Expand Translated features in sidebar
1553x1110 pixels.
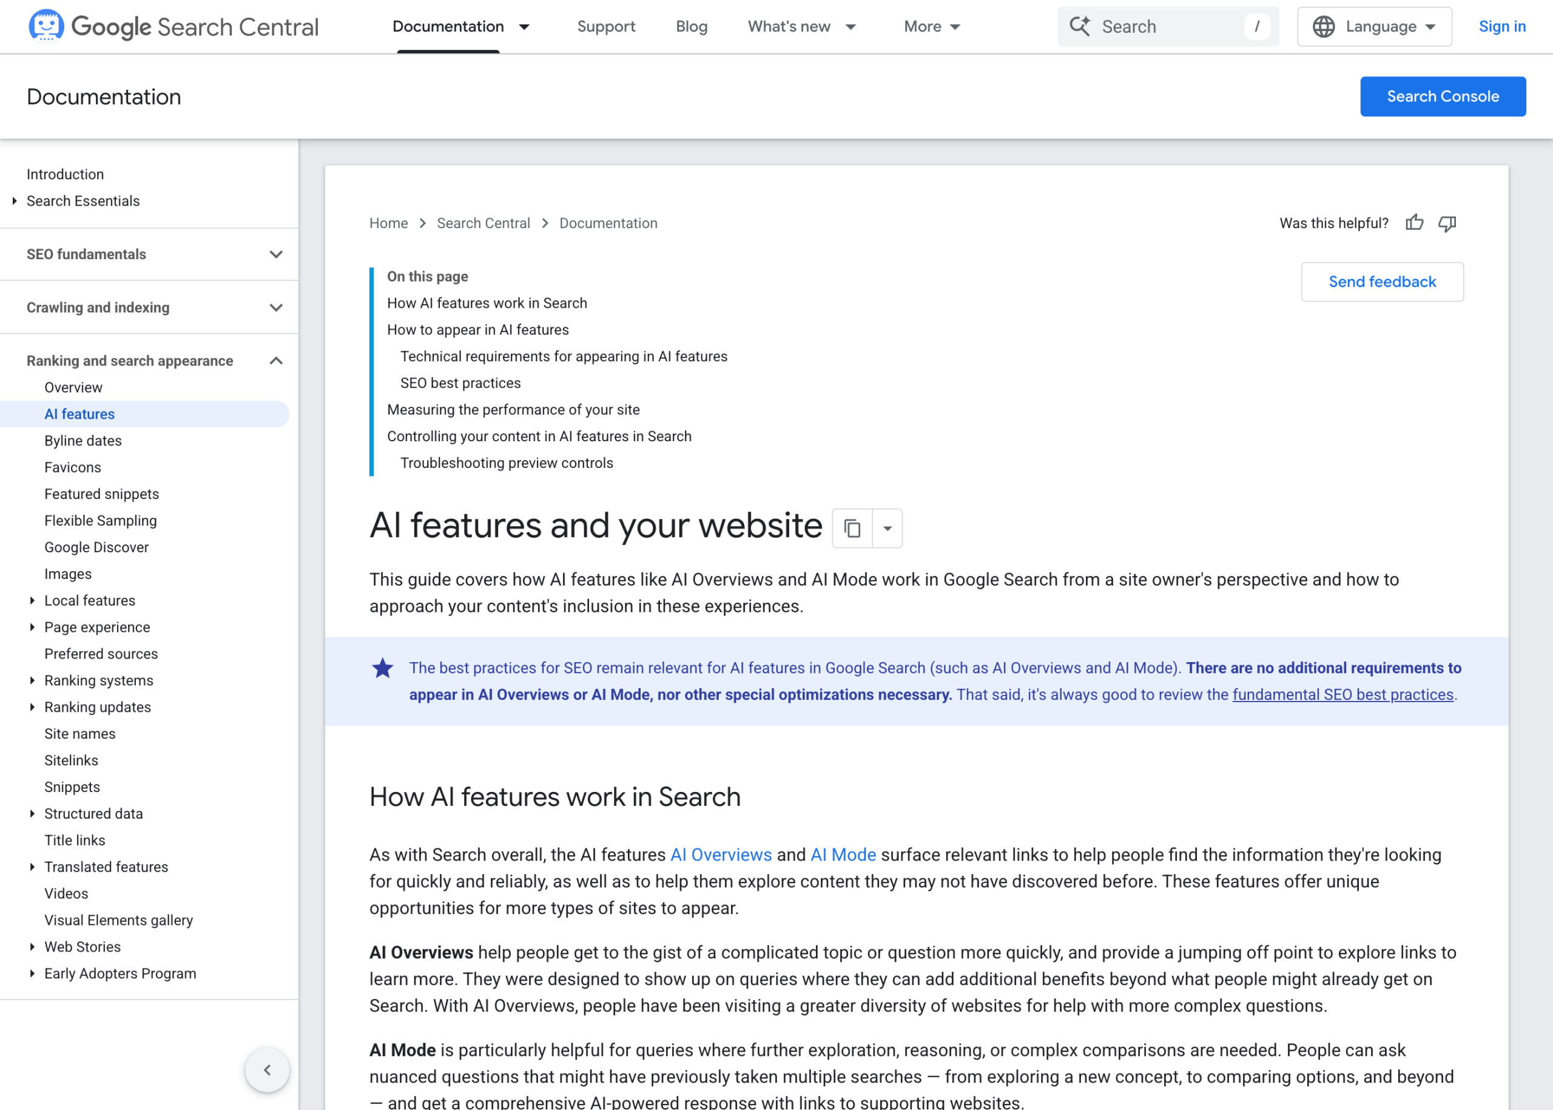click(32, 867)
